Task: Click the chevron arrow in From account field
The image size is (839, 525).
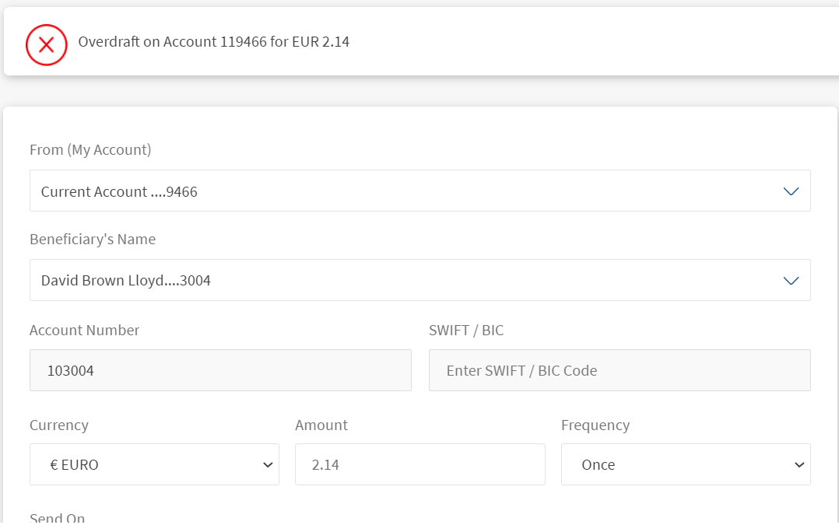Action: point(791,191)
